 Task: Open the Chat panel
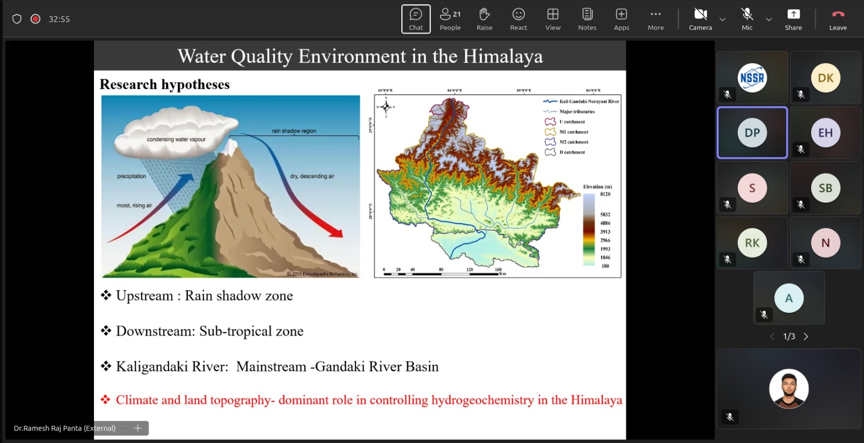416,19
